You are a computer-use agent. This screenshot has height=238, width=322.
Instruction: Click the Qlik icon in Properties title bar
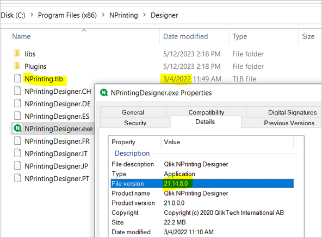pyautogui.click(x=104, y=93)
